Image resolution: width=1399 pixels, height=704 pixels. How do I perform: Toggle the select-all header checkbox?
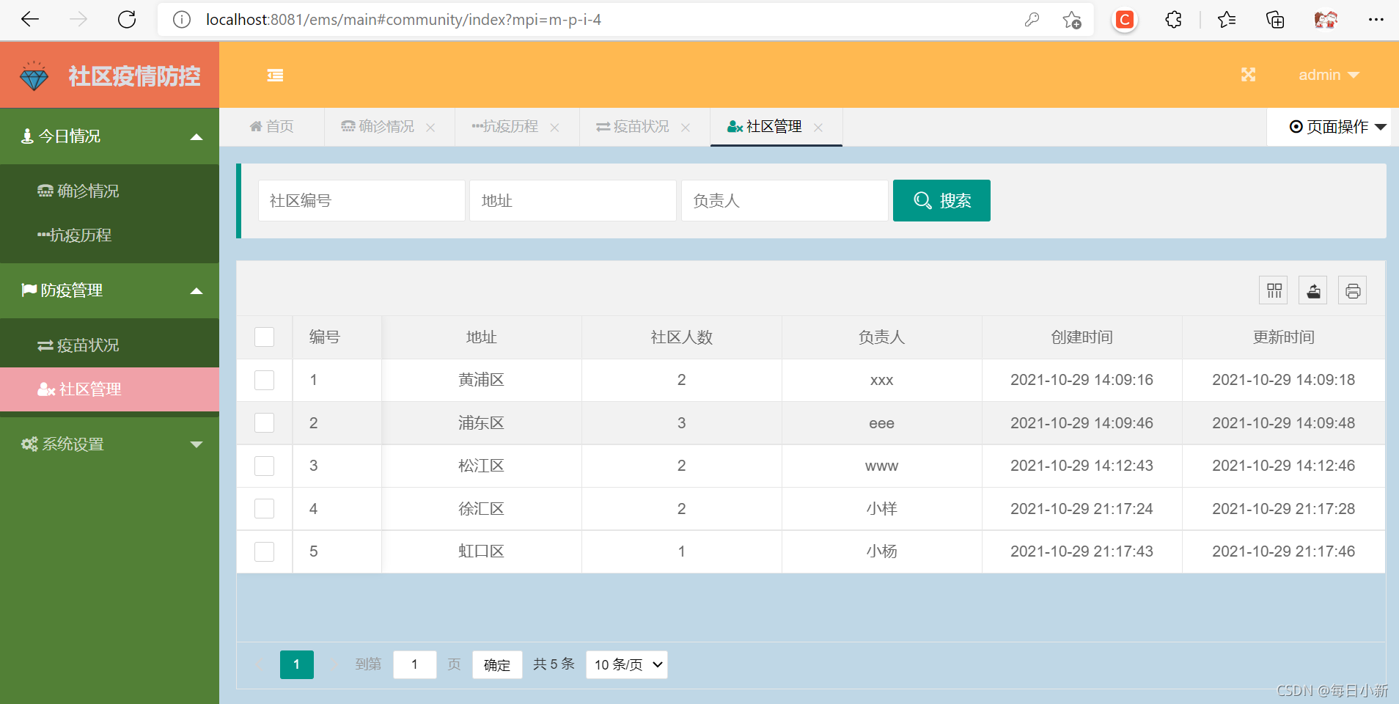(x=264, y=337)
